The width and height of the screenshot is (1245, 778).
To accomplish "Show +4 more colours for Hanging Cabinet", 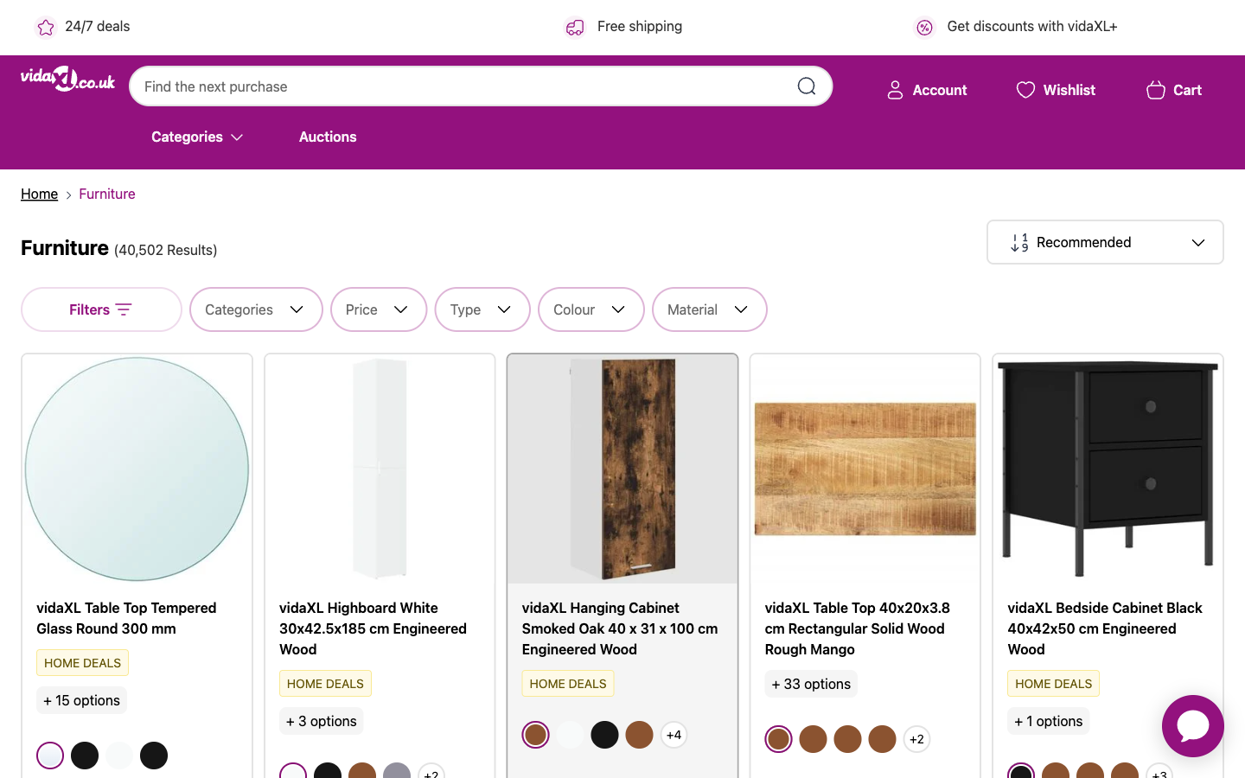I will point(674,735).
